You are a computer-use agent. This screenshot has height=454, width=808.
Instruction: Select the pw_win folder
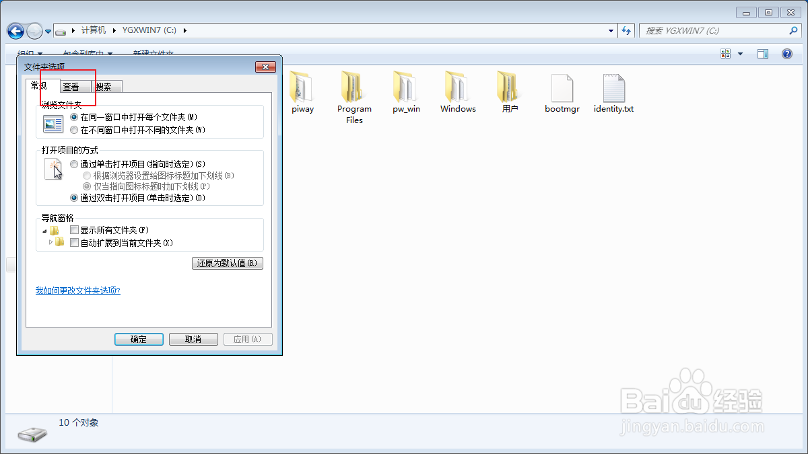(406, 93)
